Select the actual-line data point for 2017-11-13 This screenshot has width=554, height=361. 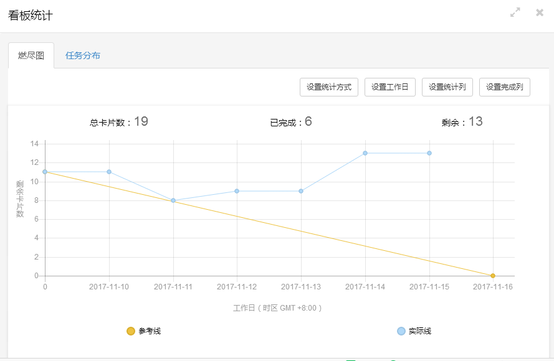301,191
